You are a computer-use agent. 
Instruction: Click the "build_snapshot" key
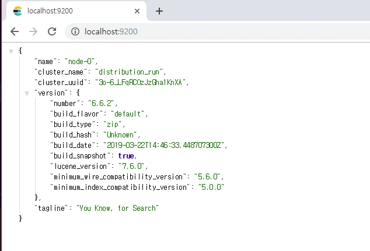click(x=80, y=155)
